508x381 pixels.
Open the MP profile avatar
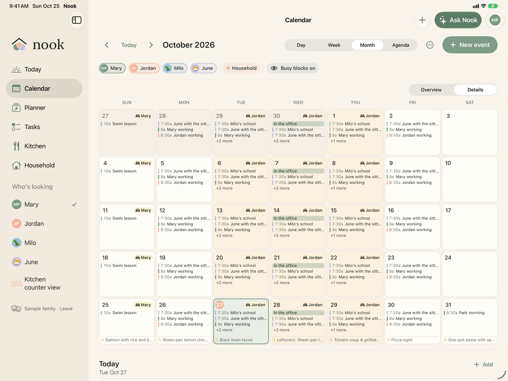pyautogui.click(x=495, y=20)
